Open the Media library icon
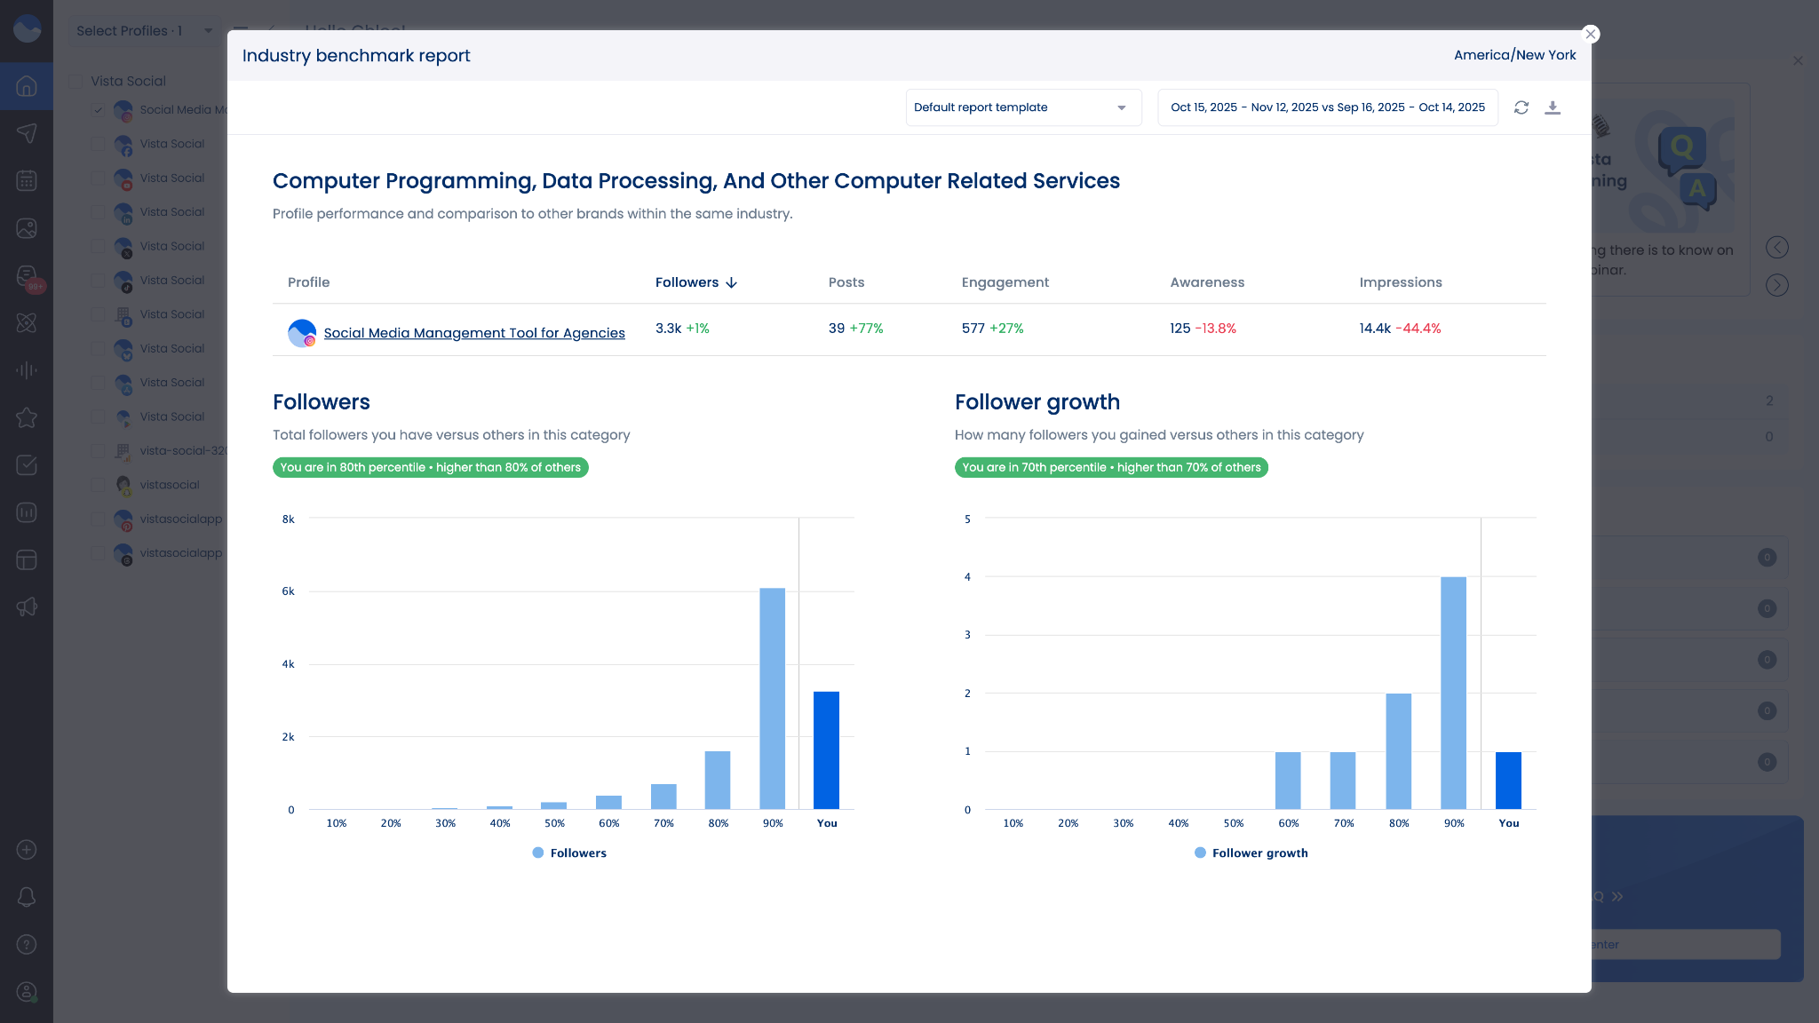Screen dimensions: 1819x1023 pos(27,227)
